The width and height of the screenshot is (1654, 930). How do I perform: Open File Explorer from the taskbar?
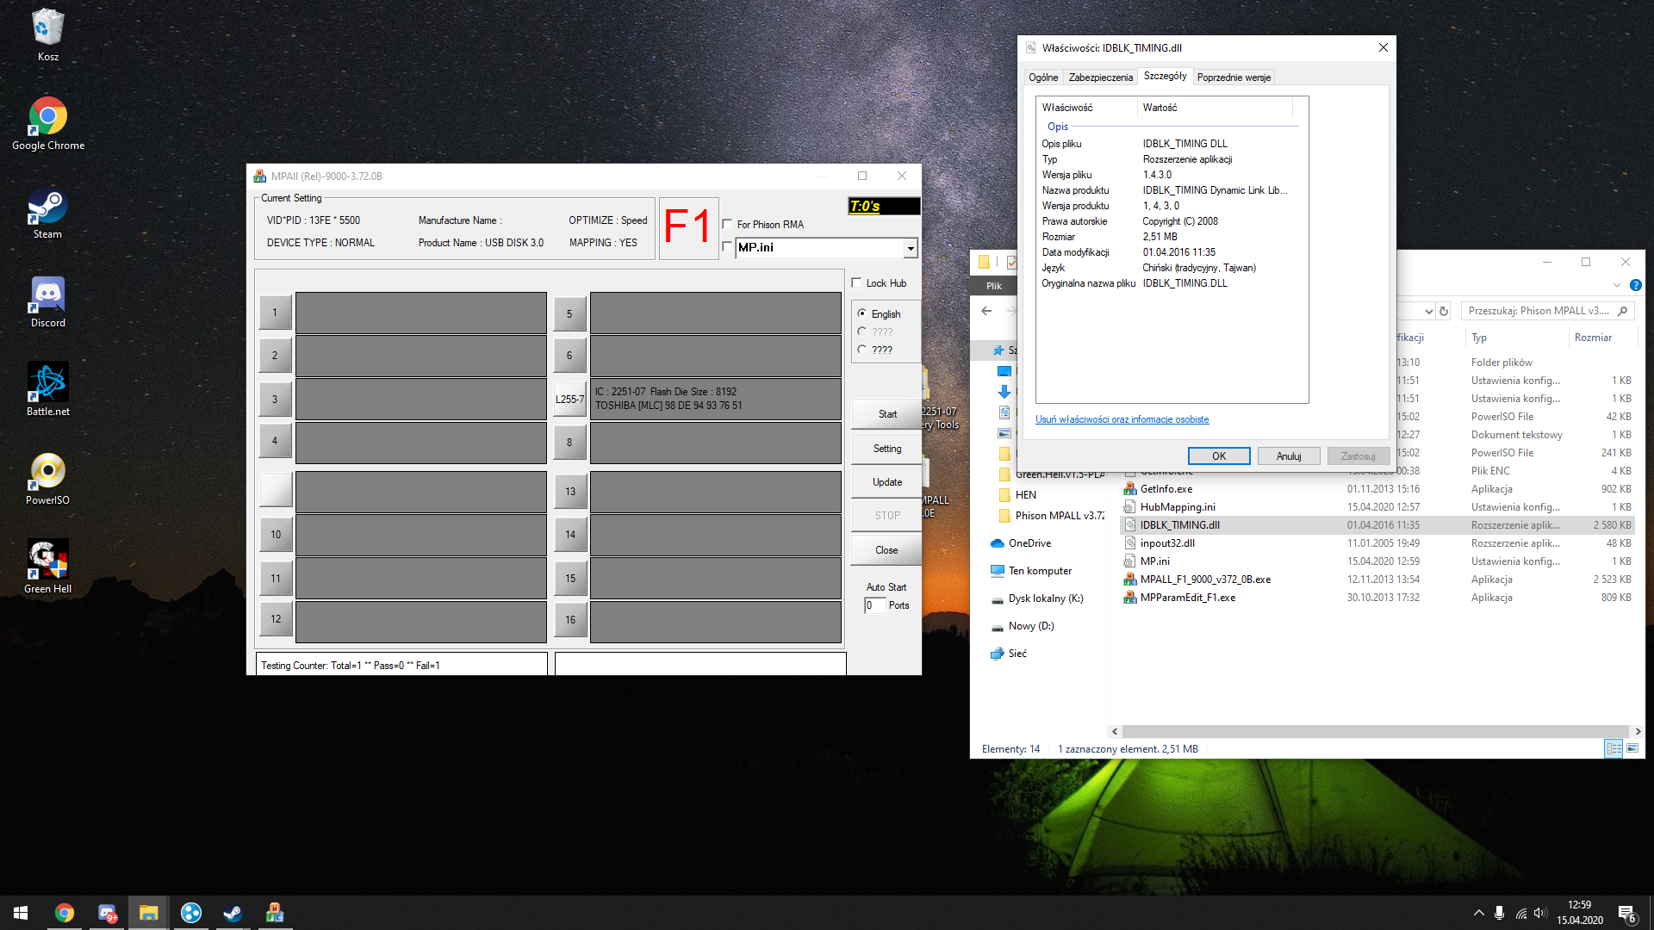(x=149, y=913)
